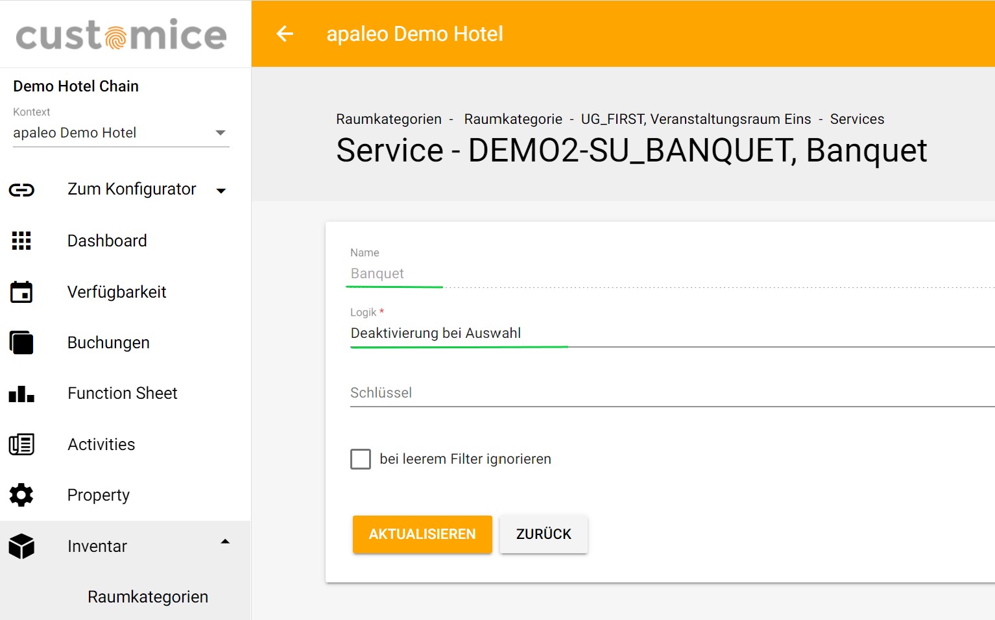Open Raumkategorien submenu item in sidebar
This screenshot has height=620, width=995.
click(x=148, y=597)
